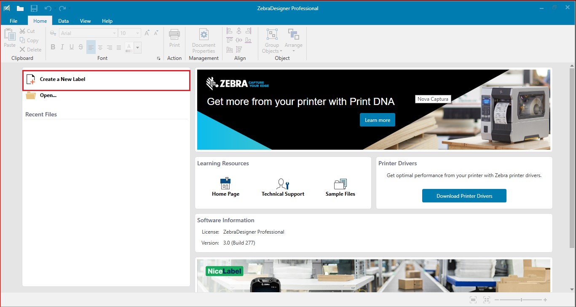Enable the strikethrough formatting toggle
The image size is (576, 307).
[x=80, y=47]
